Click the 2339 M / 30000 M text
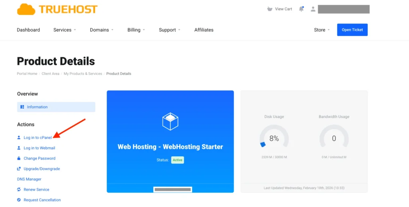 274,157
